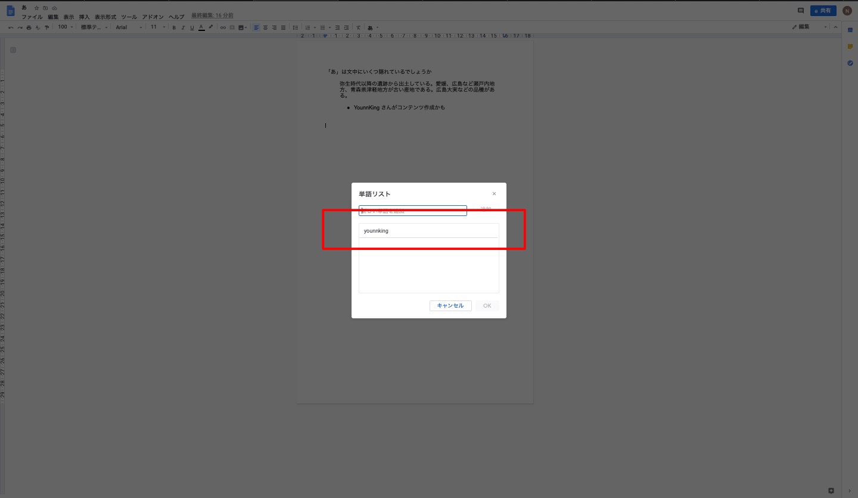Viewport: 858px width, 498px height.
Task: Open the 編集 editing mode dropdown
Action: point(809,27)
